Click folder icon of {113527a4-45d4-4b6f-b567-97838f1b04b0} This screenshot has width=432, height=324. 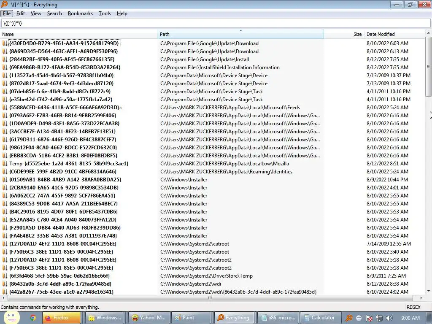[5, 75]
